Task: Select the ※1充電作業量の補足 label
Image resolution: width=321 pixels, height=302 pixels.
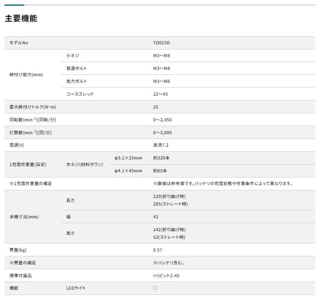Action: coord(31,183)
